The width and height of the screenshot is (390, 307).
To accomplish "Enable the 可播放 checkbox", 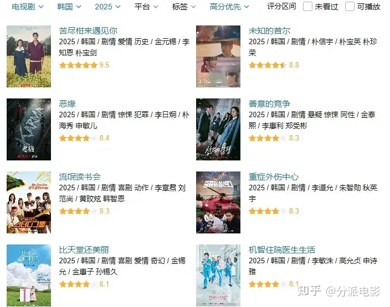I will coord(350,7).
